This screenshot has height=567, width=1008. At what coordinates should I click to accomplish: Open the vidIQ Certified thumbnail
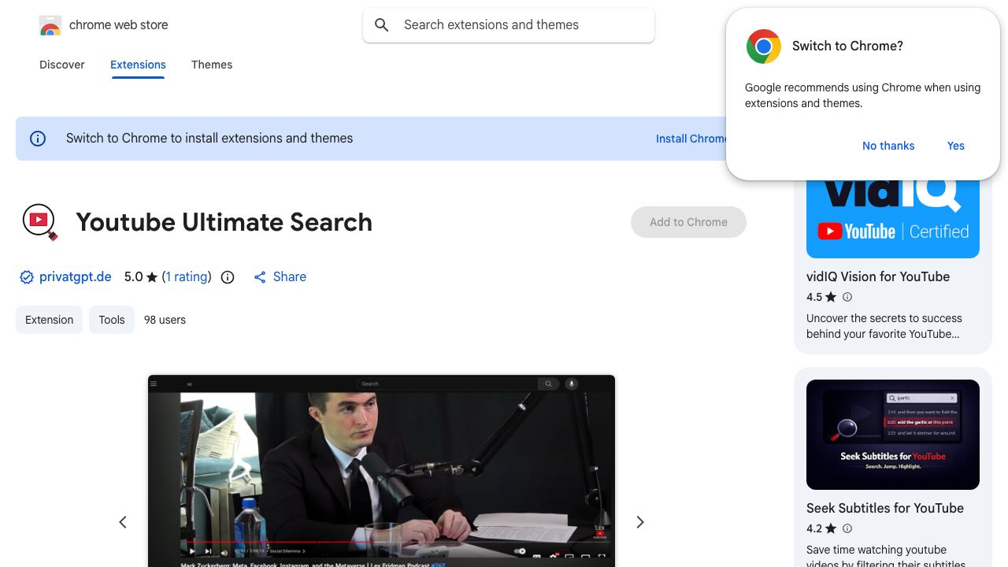pos(893,219)
